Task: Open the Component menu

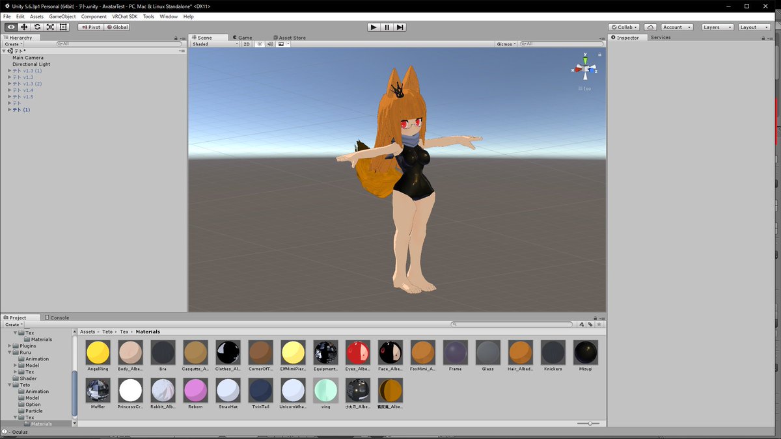Action: pyautogui.click(x=94, y=16)
